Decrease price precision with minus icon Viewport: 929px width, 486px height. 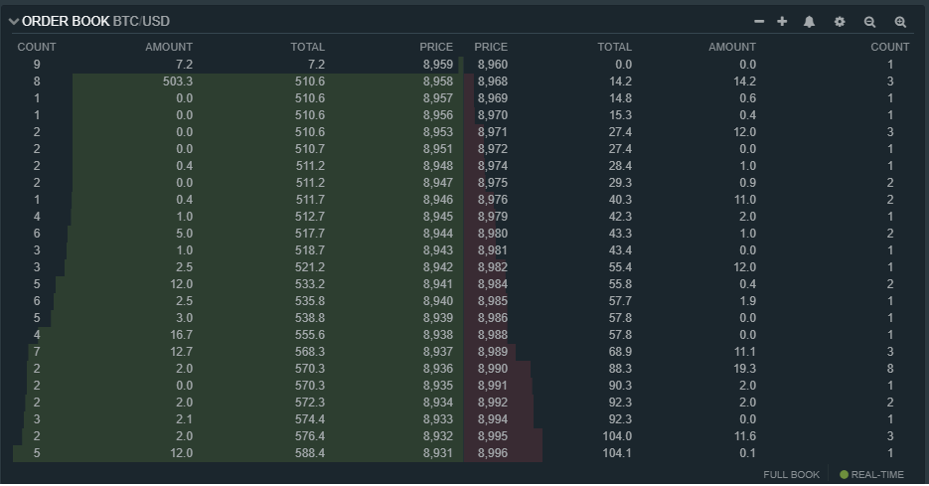pyautogui.click(x=759, y=21)
